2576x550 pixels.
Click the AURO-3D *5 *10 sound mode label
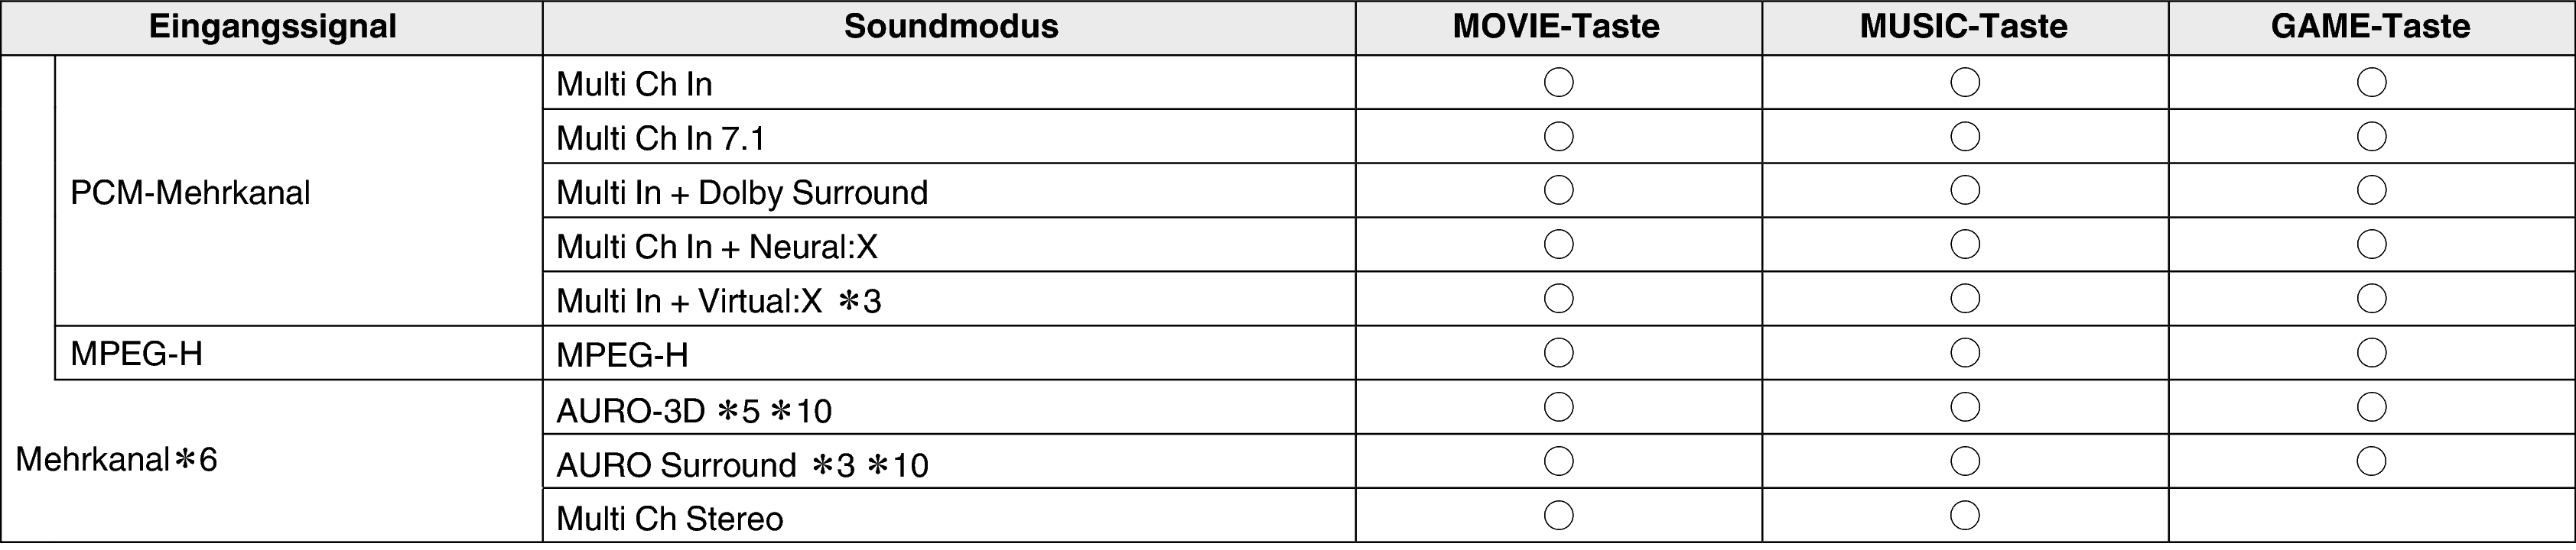coord(693,410)
